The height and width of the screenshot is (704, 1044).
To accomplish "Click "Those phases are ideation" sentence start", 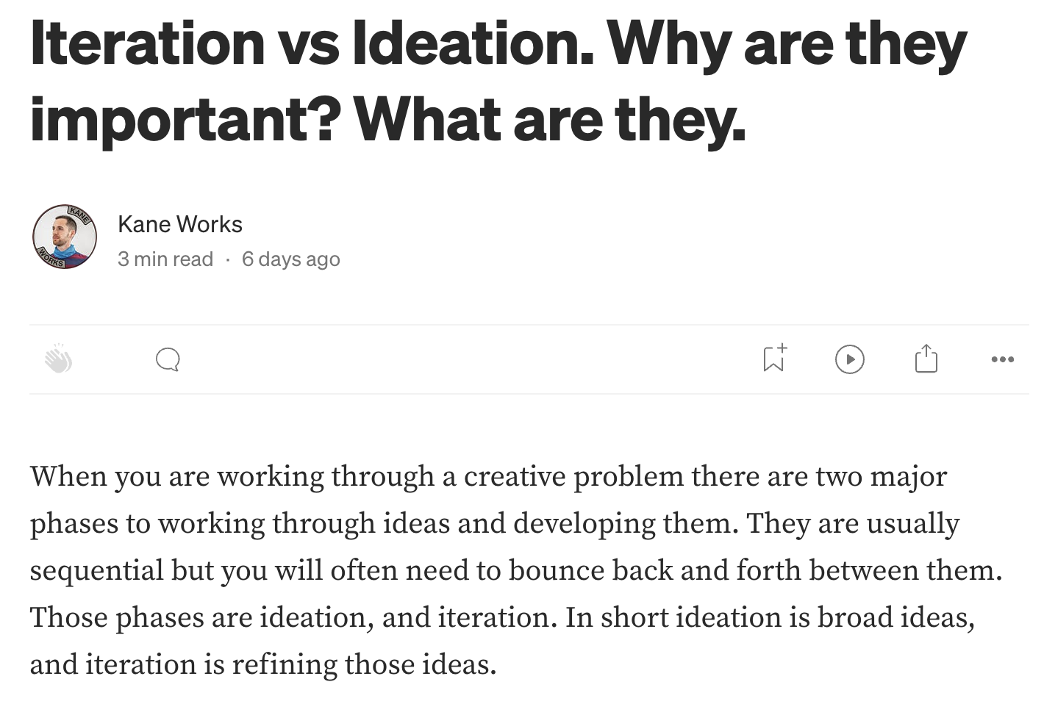I will coord(199,618).
